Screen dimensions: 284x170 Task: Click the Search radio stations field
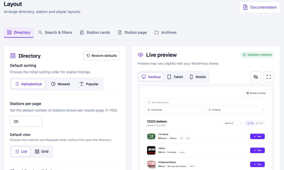[205, 103]
